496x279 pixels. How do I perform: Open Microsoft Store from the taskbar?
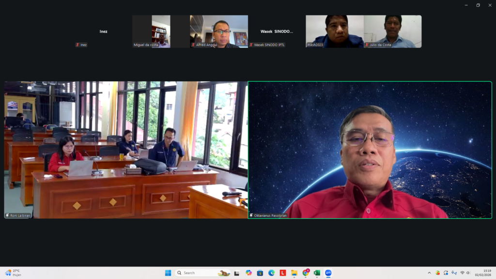pos(260,273)
